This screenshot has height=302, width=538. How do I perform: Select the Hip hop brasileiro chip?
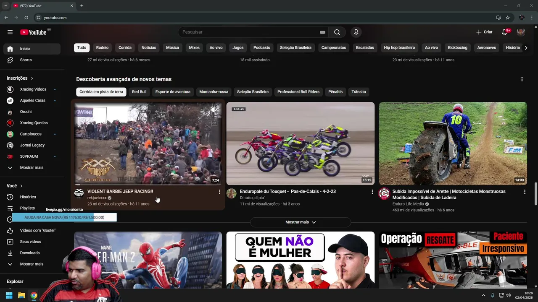(399, 48)
